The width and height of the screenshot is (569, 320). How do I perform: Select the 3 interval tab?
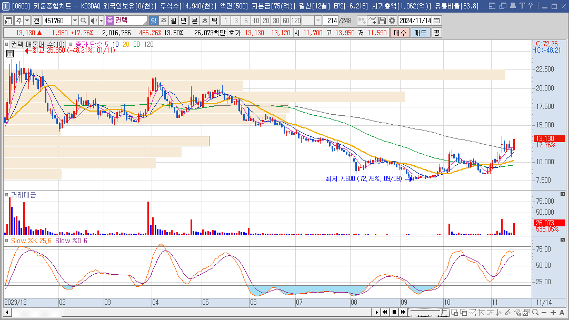[x=236, y=21]
